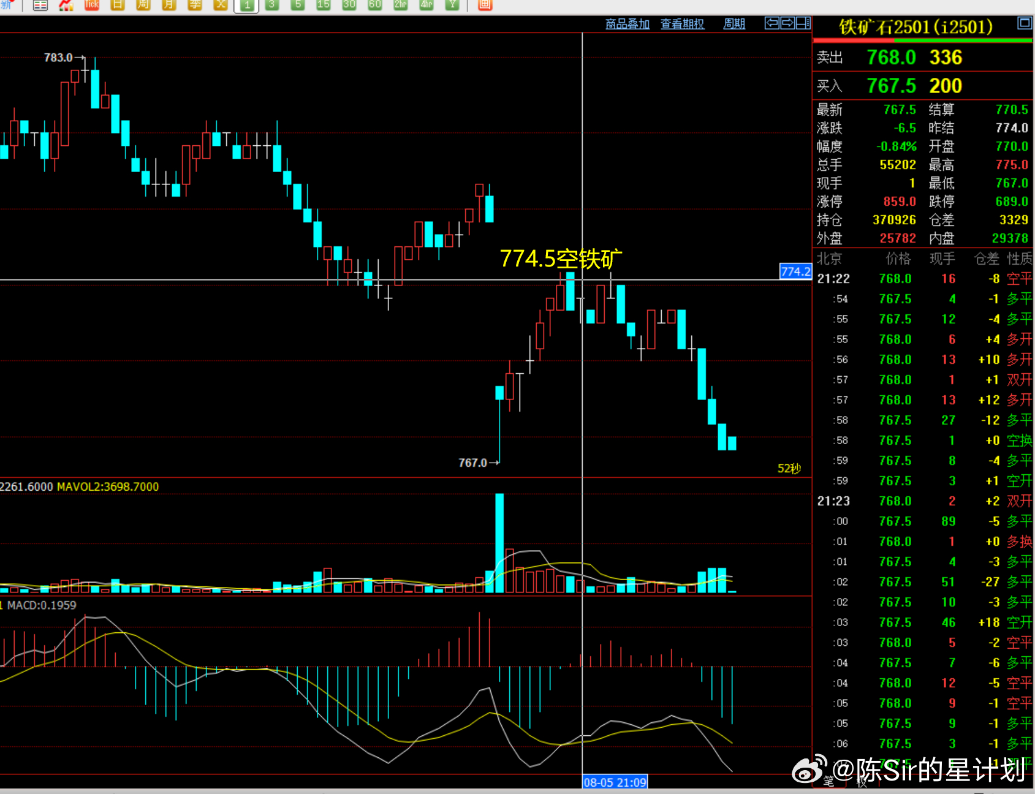Click the blue 新 icon in the toolbar
The image size is (1035, 794).
(x=7, y=5)
